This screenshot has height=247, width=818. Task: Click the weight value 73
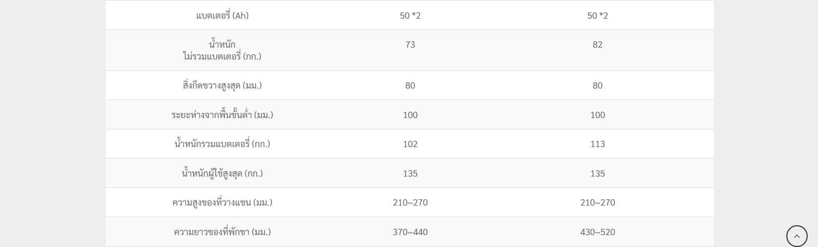(410, 45)
